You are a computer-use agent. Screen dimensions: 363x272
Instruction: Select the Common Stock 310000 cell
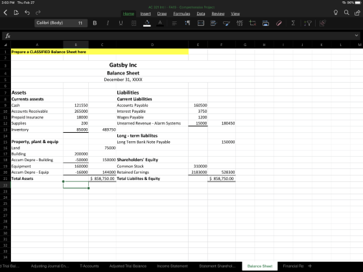click(198, 166)
